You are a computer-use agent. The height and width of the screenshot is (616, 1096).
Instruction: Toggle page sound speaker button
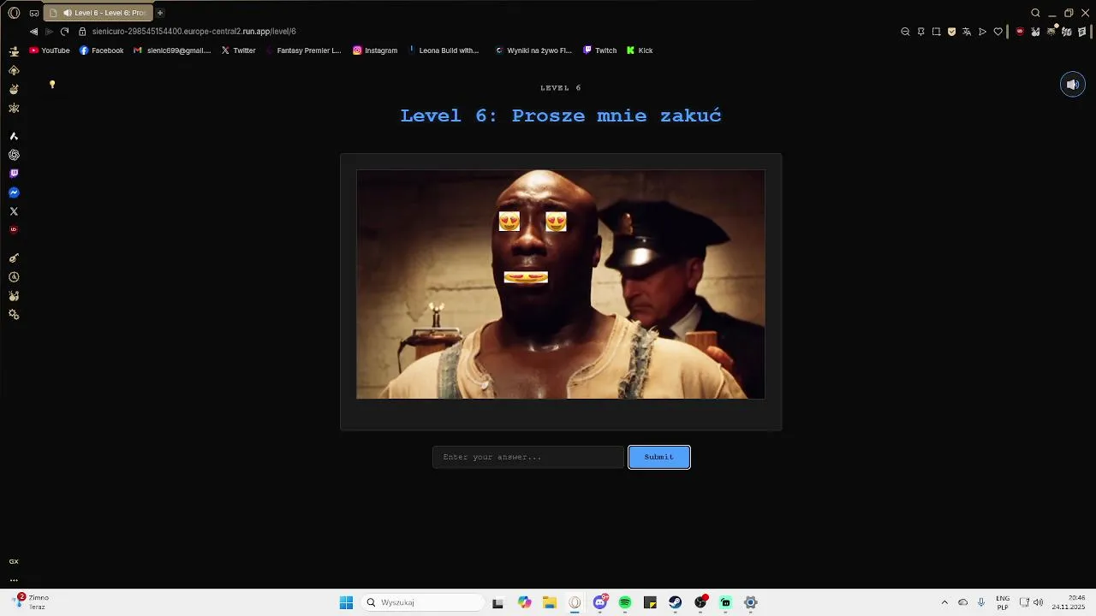pyautogui.click(x=1072, y=85)
